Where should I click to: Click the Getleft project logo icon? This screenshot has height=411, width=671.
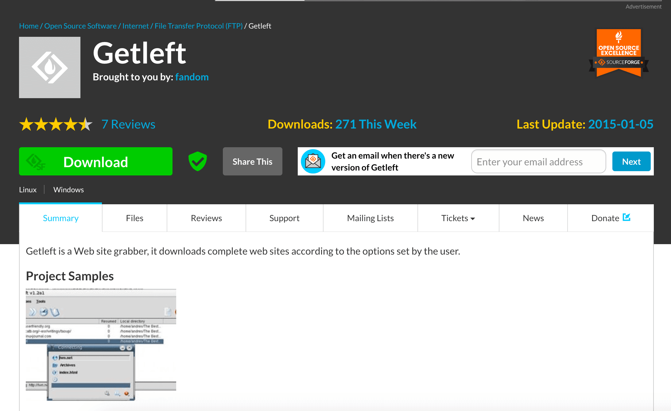[50, 67]
